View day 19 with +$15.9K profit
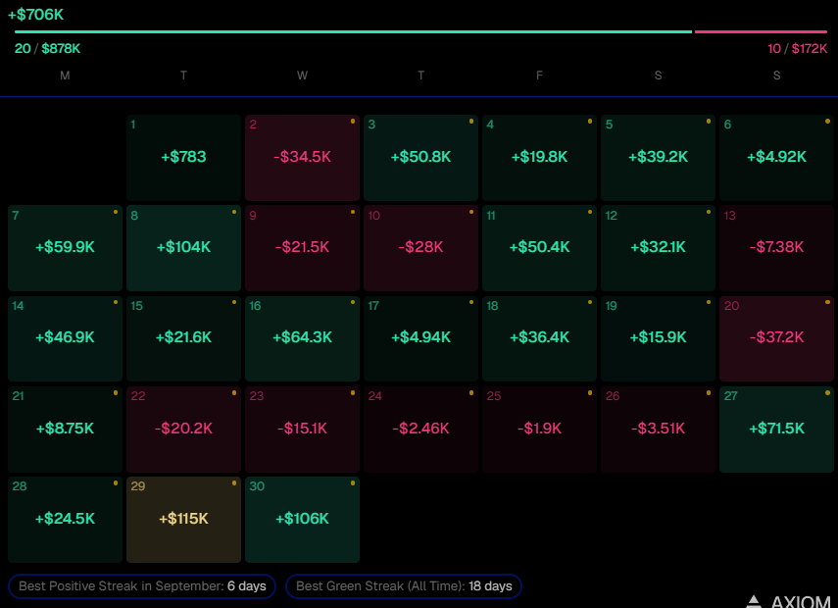Viewport: 838px width, 608px height. tap(658, 338)
